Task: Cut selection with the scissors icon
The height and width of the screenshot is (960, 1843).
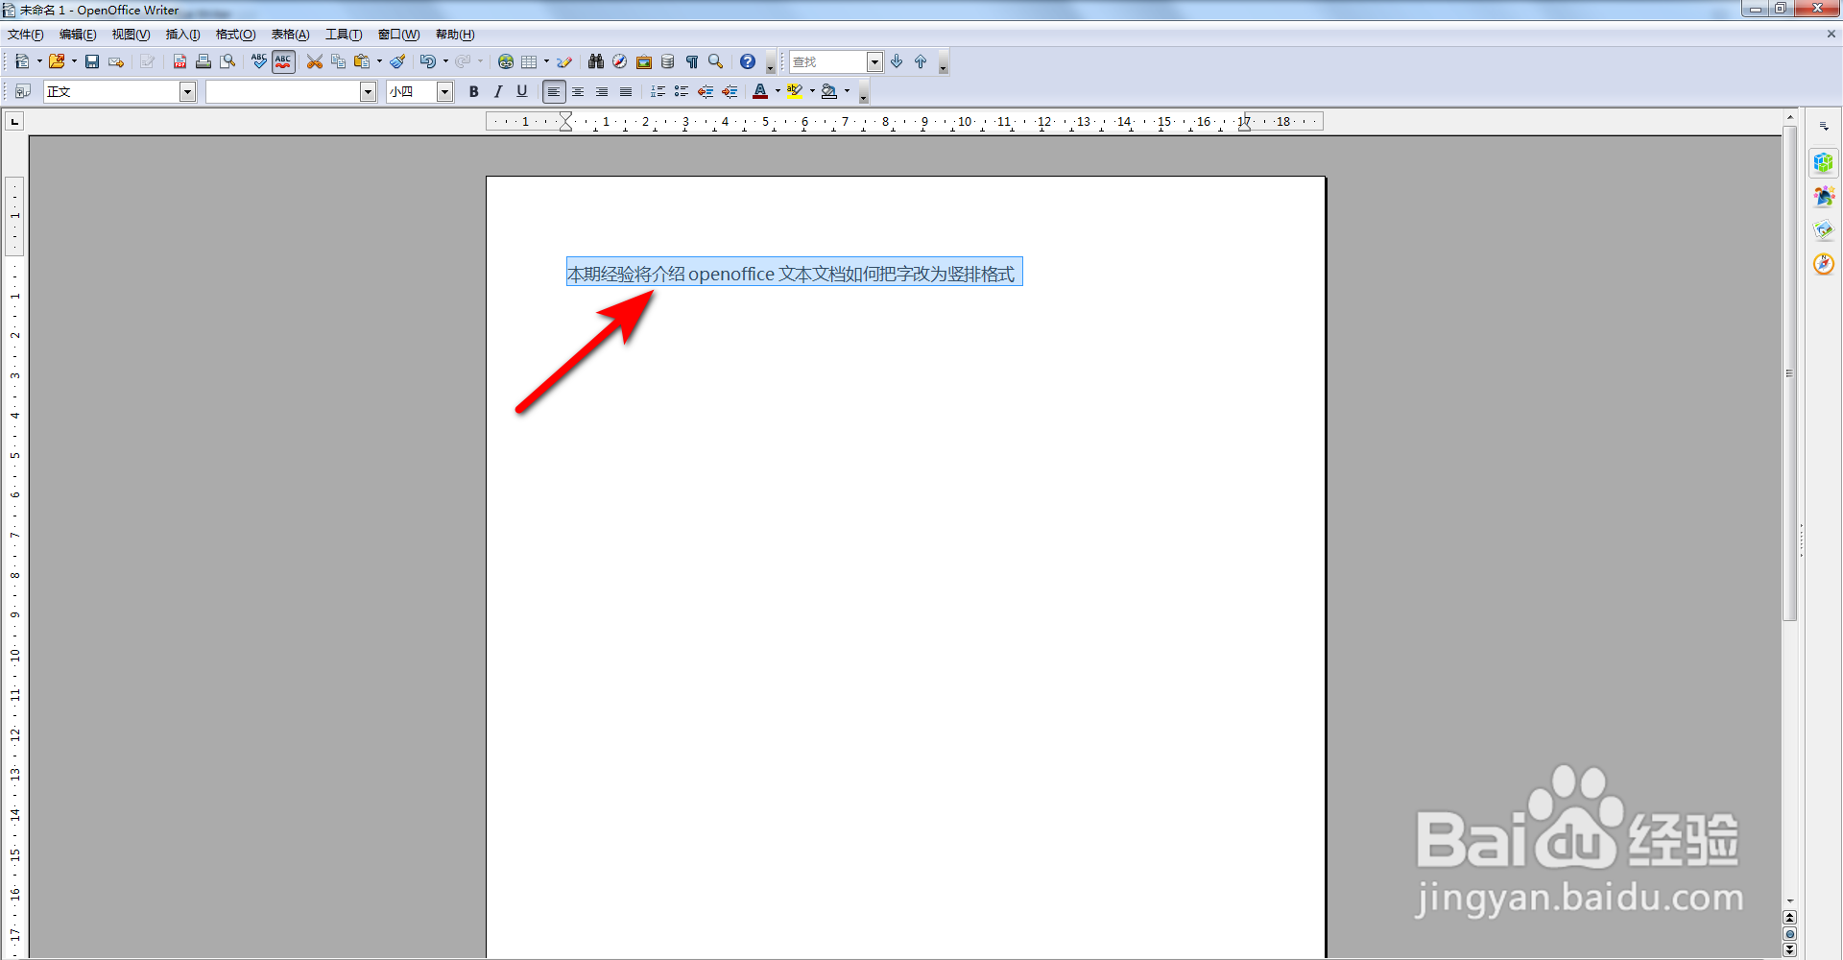Action: coord(315,61)
